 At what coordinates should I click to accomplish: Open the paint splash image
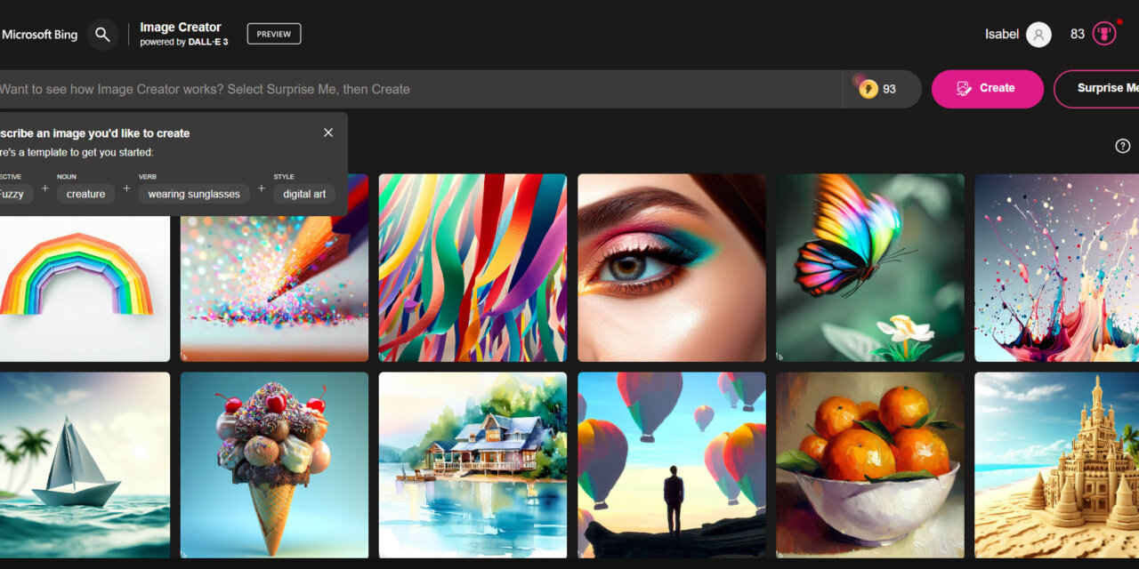coord(1057,268)
